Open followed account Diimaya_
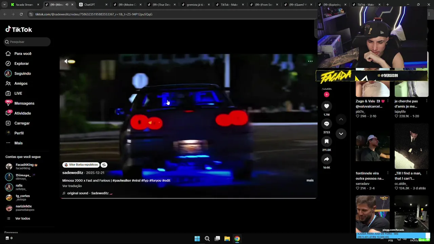Viewport: 434px width, 244px height. coord(23,177)
